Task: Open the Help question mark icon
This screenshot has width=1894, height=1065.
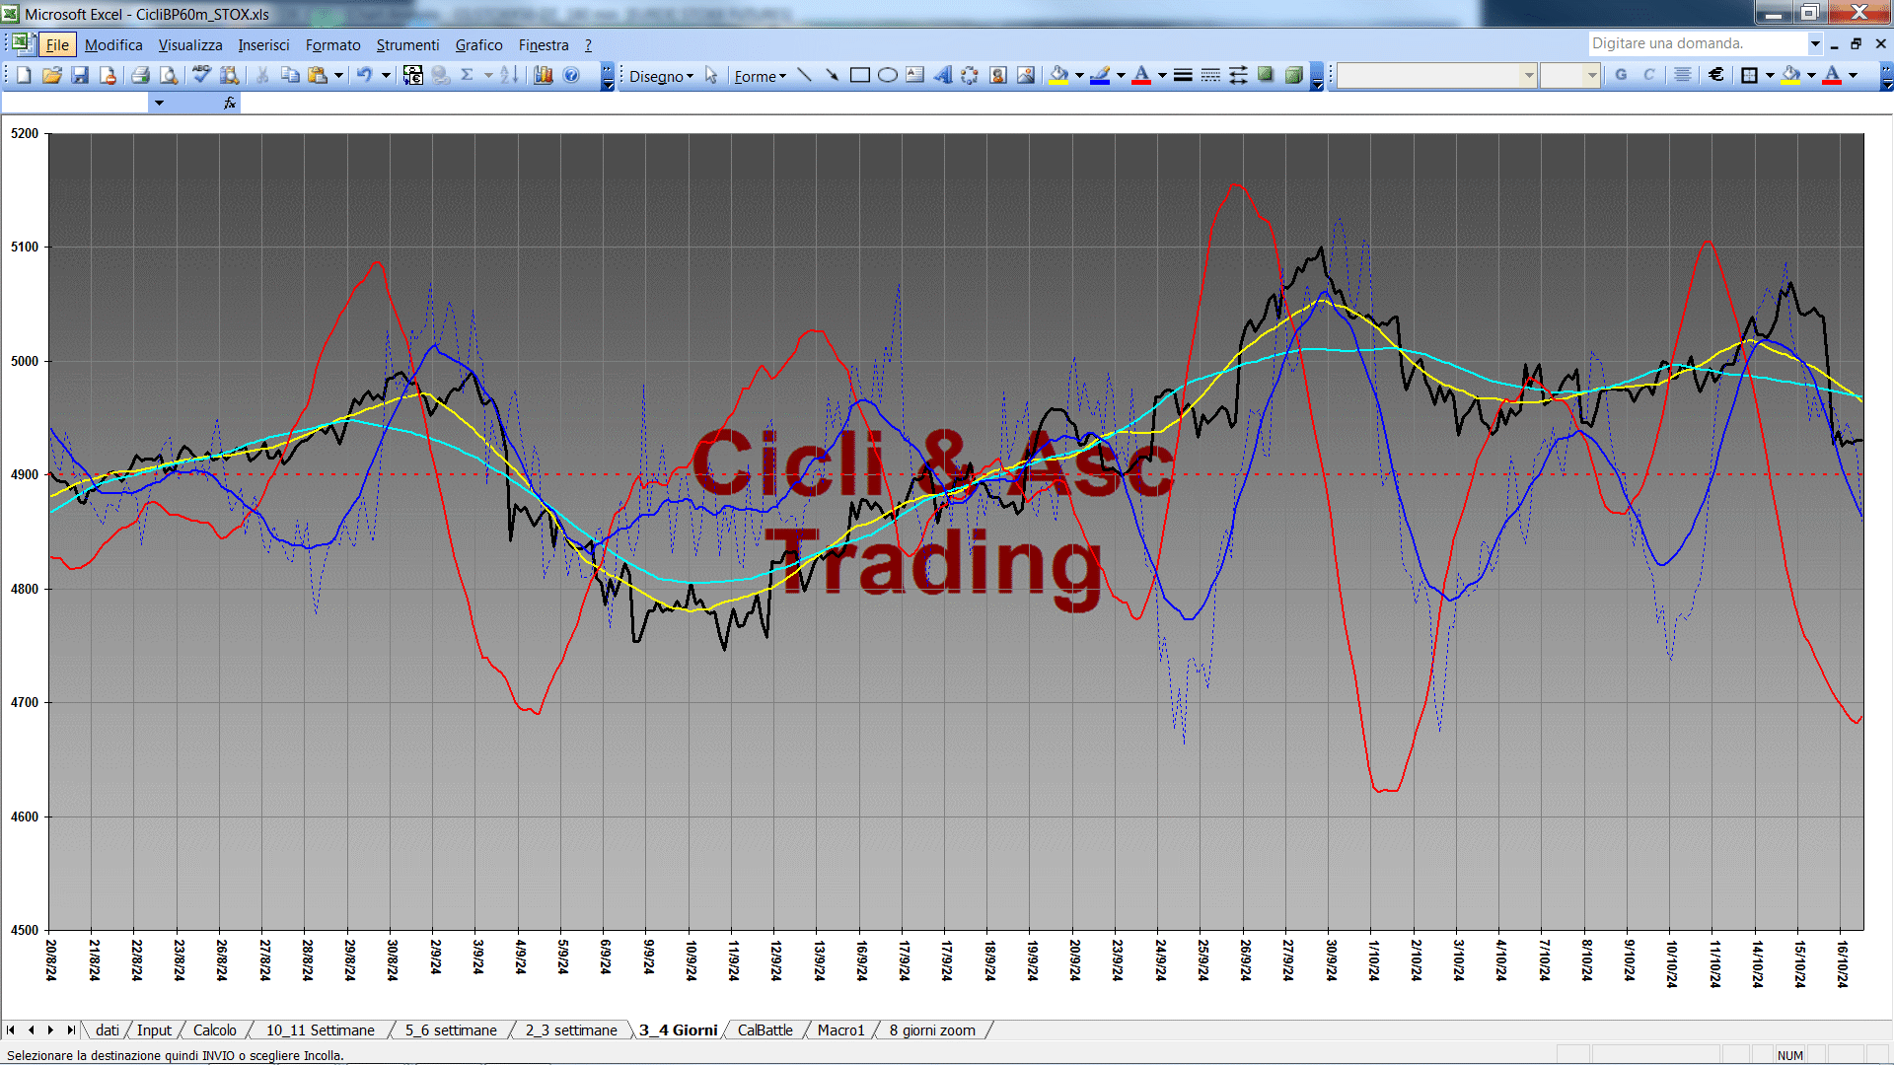Action: pos(571,75)
